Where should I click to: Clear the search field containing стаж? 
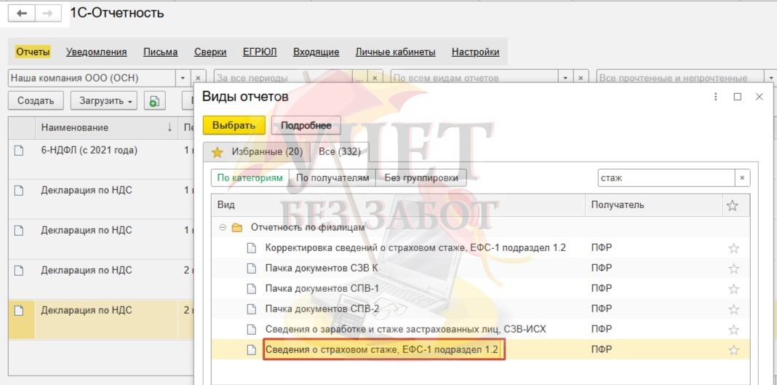[742, 178]
